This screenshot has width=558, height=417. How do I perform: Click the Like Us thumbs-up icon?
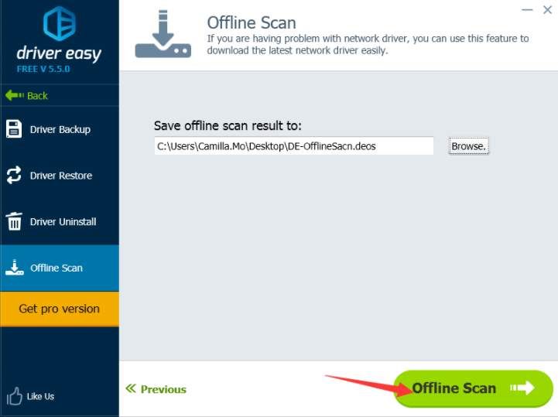[14, 397]
